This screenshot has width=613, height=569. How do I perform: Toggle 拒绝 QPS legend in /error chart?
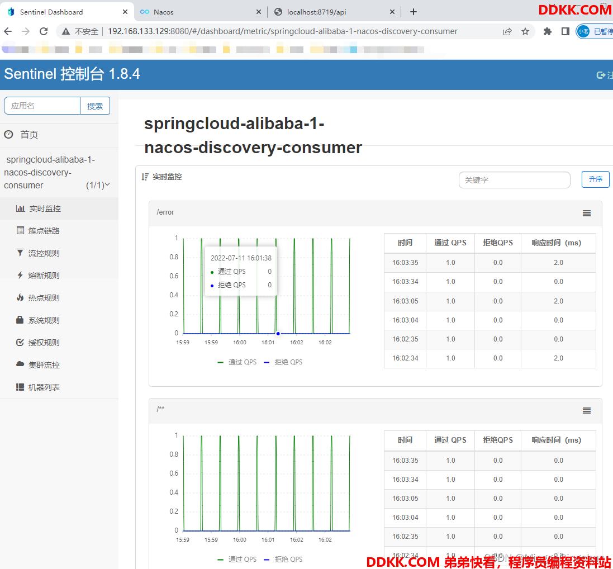tap(283, 362)
